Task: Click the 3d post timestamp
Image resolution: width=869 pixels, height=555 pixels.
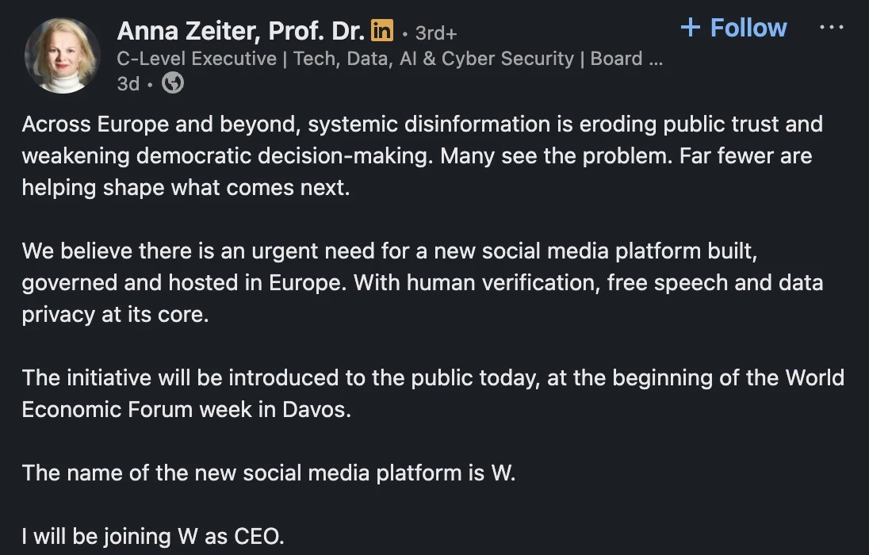Action: pyautogui.click(x=128, y=83)
